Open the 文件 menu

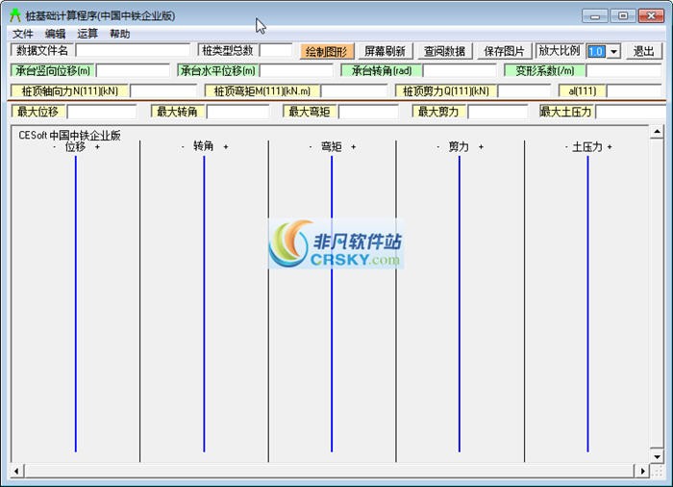tap(23, 34)
